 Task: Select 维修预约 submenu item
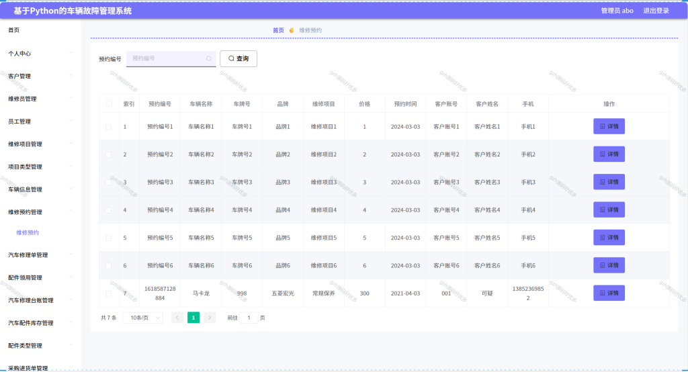[28, 232]
